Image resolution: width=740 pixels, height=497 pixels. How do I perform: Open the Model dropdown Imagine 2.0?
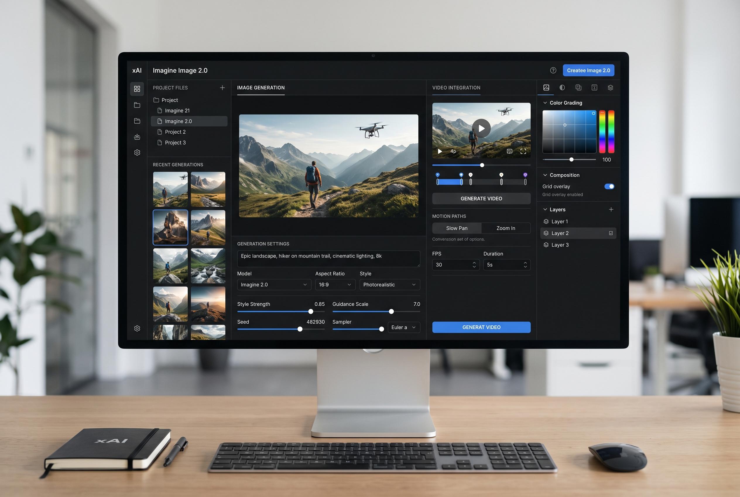click(274, 285)
